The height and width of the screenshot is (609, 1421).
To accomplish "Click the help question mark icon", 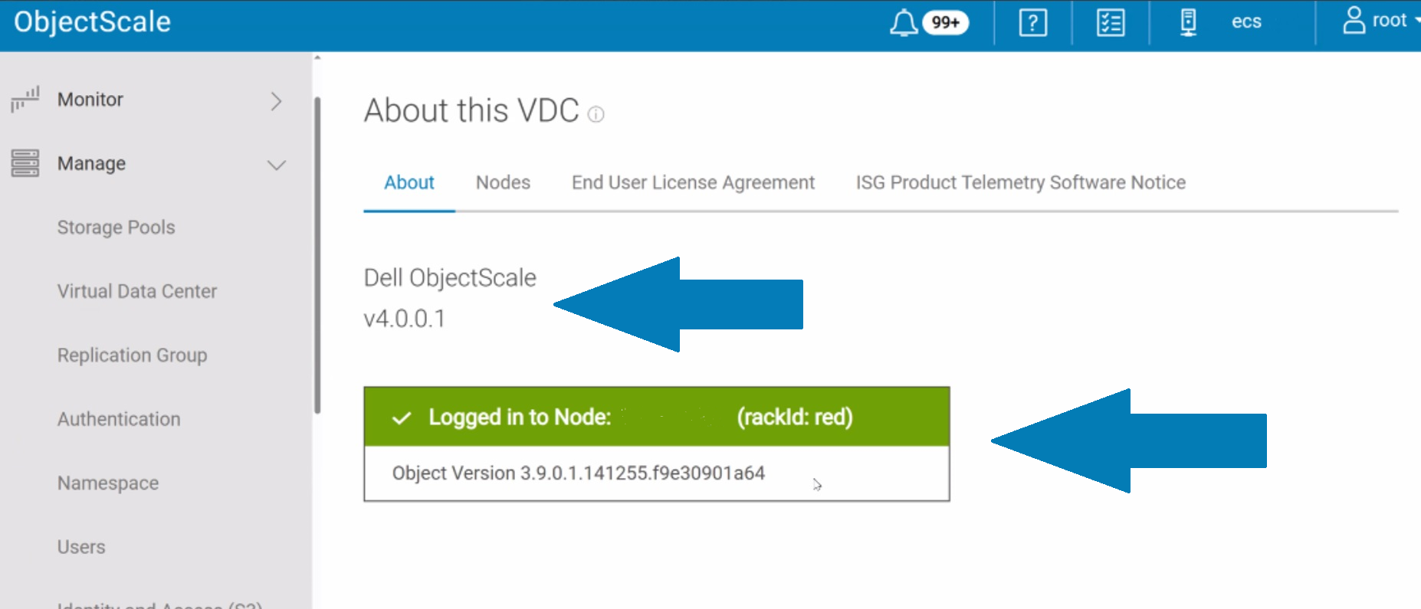I will [1032, 22].
